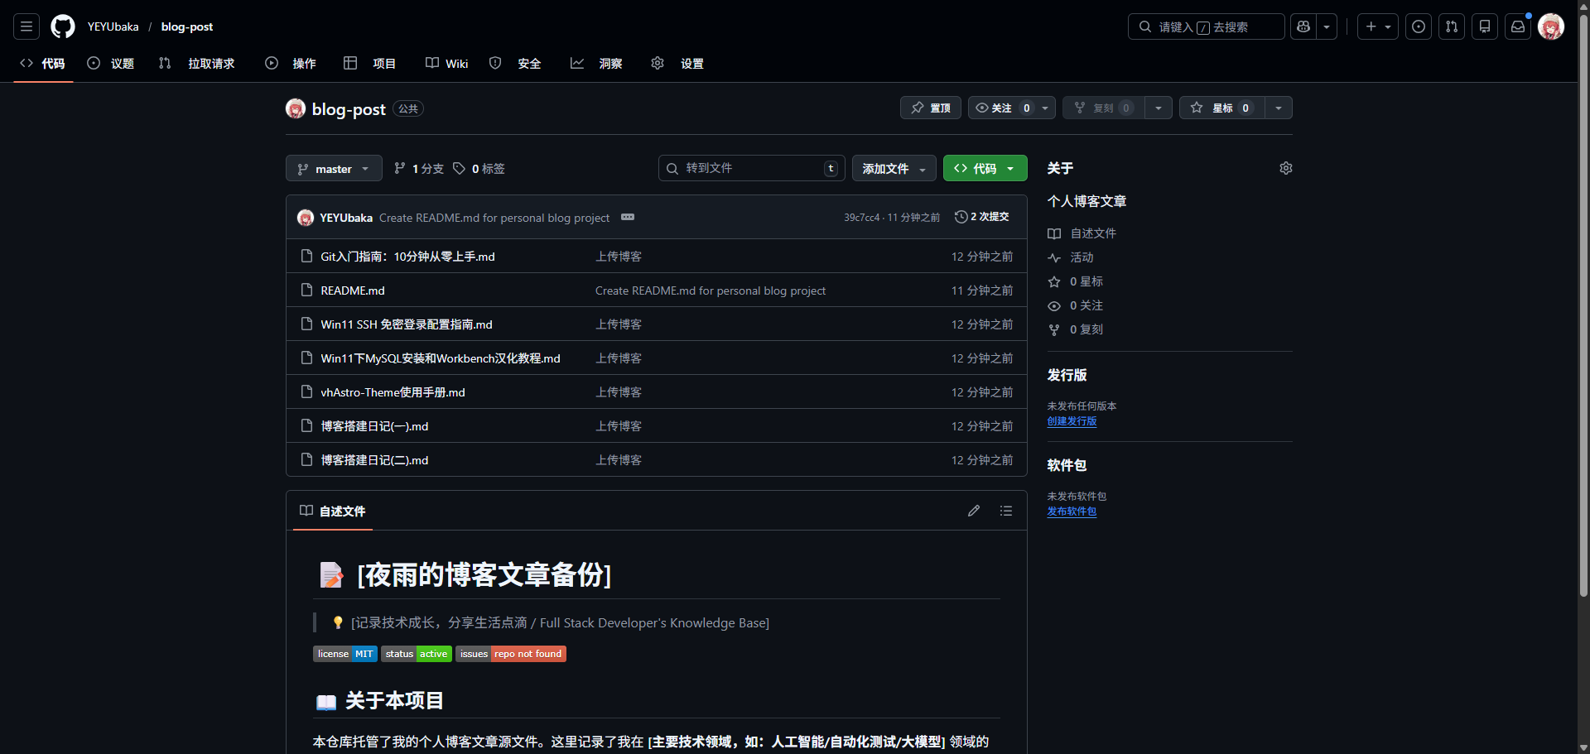Expand the 添加文件 dropdown
The image size is (1590, 754).
coord(894,168)
